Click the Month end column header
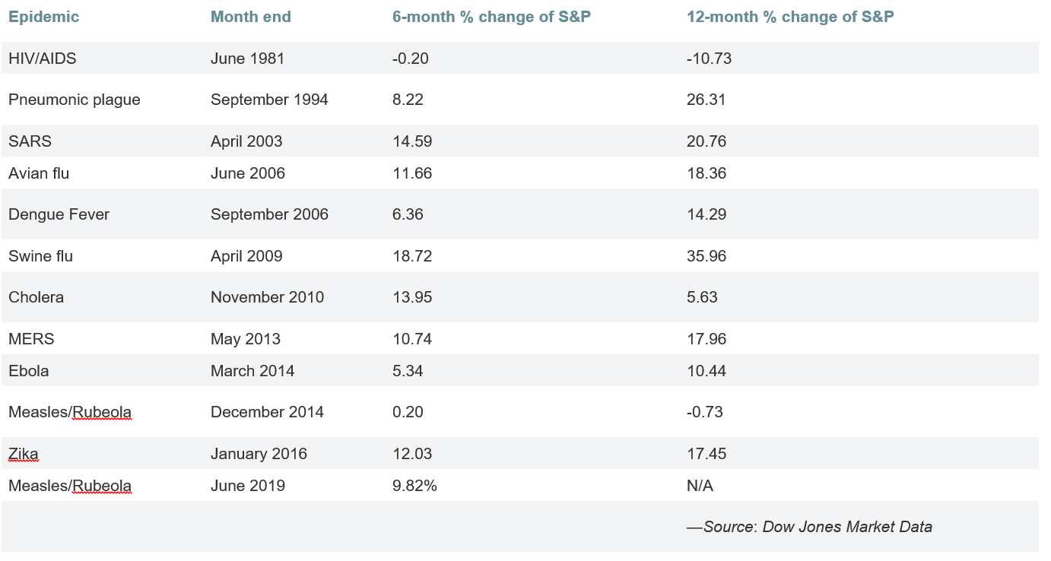Screen dimensions: 1051x561 [x=250, y=17]
